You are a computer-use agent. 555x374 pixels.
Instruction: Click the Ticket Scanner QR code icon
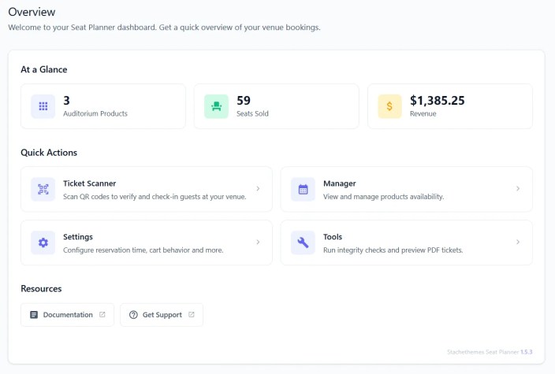[43, 189]
